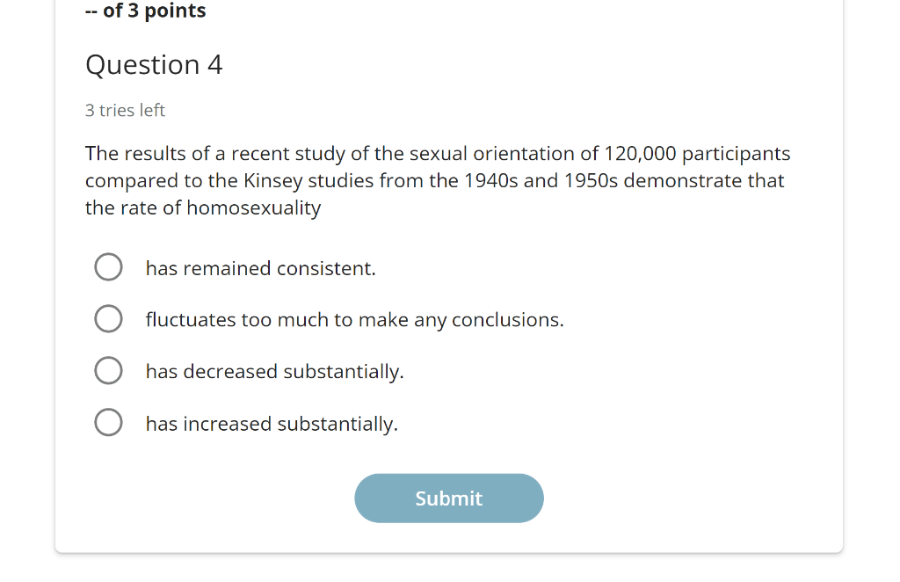
Task: Click the "Question 4" heading
Action: tap(154, 65)
